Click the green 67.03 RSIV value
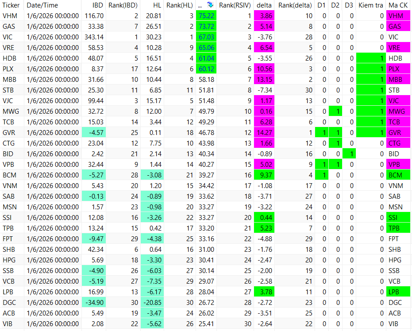The height and width of the screenshot is (331, 412). click(206, 37)
